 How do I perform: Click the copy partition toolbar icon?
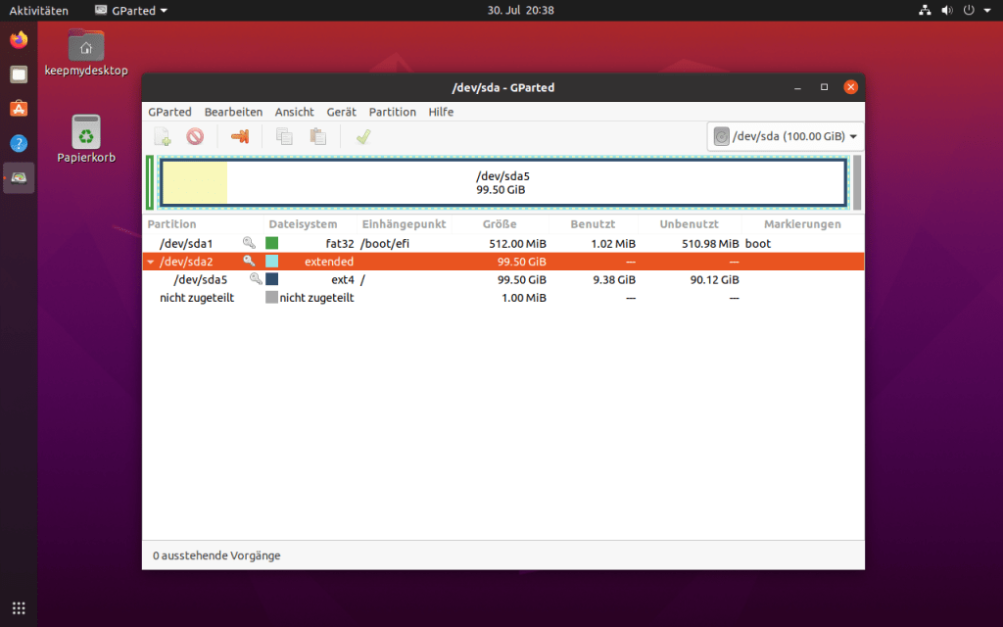284,137
